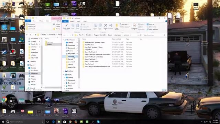The height and width of the screenshot is (124, 220).
Task: Click the common window navigation pane scrollbar
Action: [79, 59]
